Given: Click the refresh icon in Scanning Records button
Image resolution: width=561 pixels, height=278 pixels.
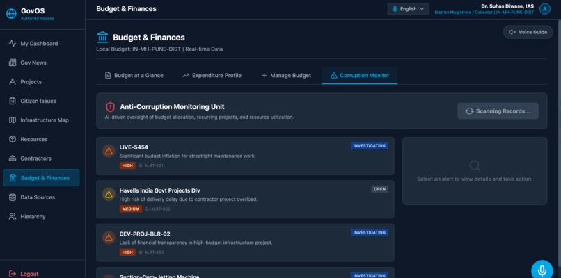Looking at the screenshot, I should click(x=469, y=111).
